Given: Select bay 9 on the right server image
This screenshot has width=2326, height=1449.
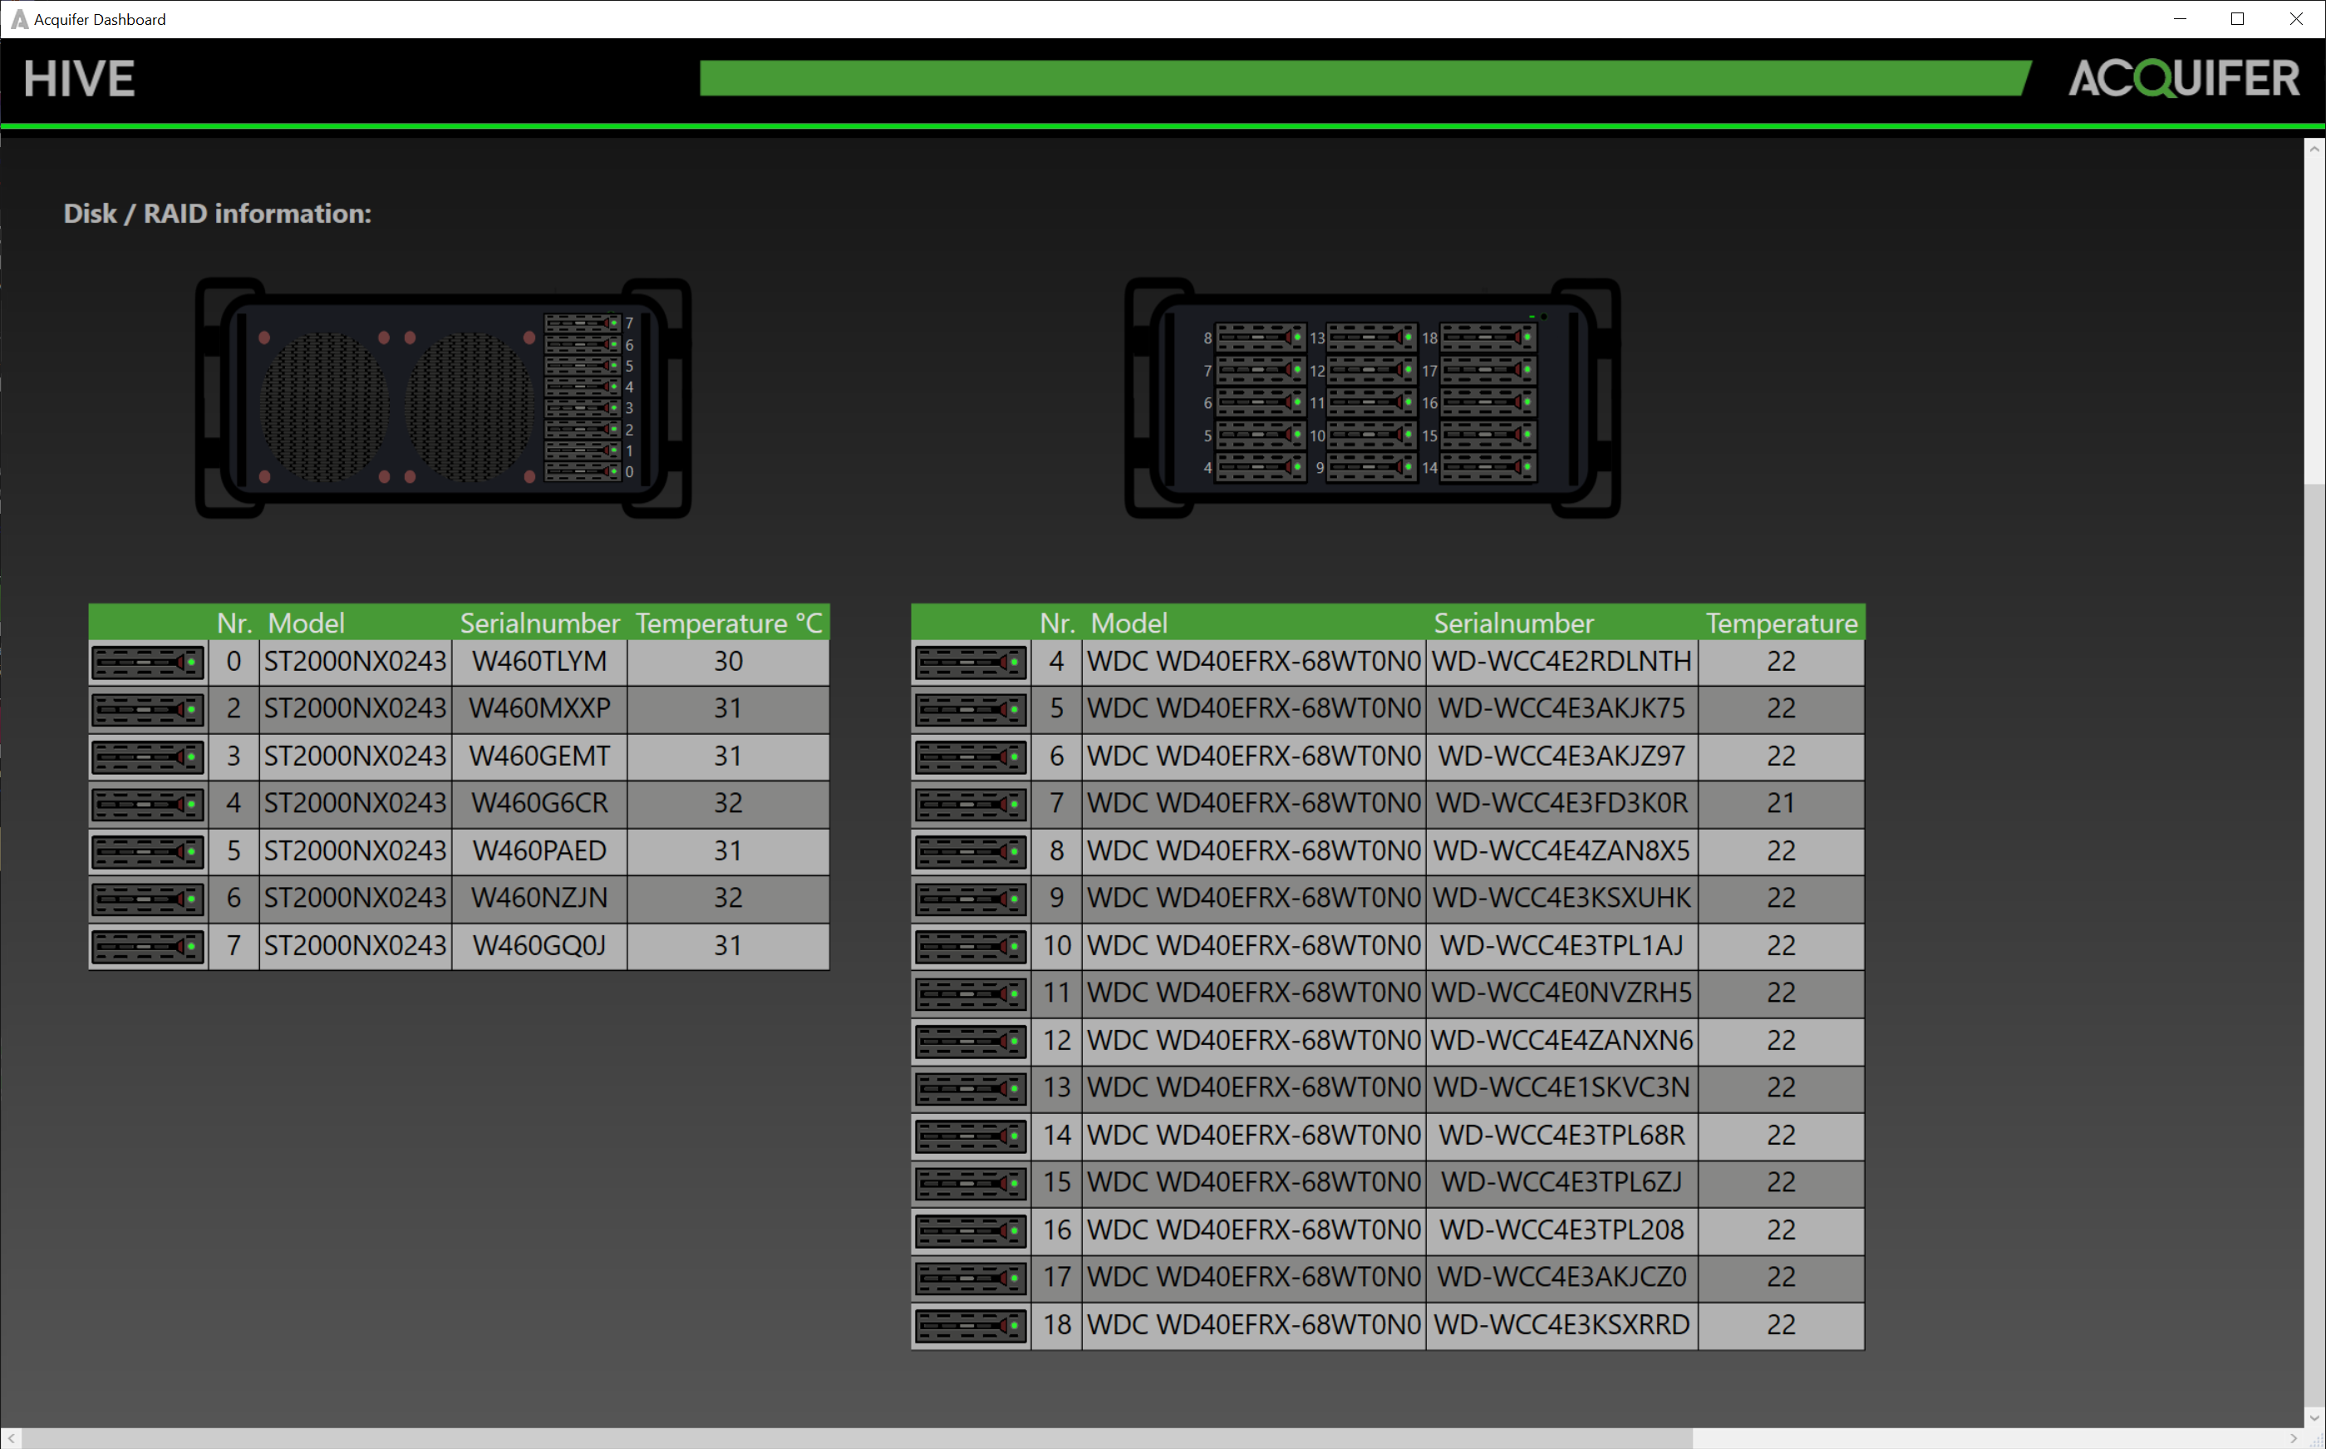Looking at the screenshot, I should pyautogui.click(x=1372, y=468).
